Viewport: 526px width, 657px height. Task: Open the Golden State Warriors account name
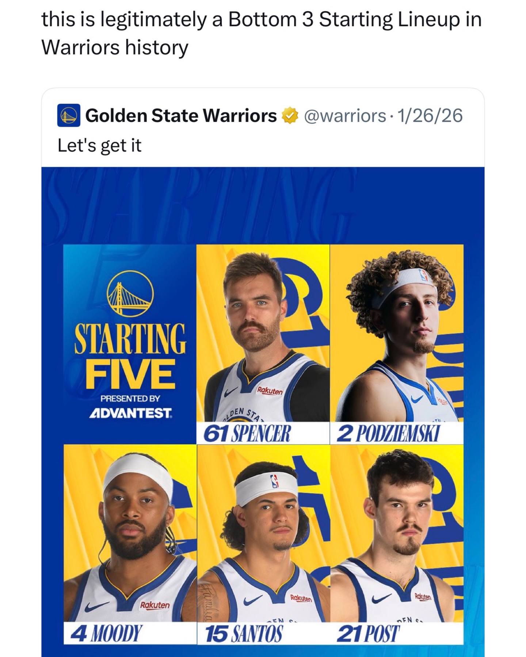point(181,115)
